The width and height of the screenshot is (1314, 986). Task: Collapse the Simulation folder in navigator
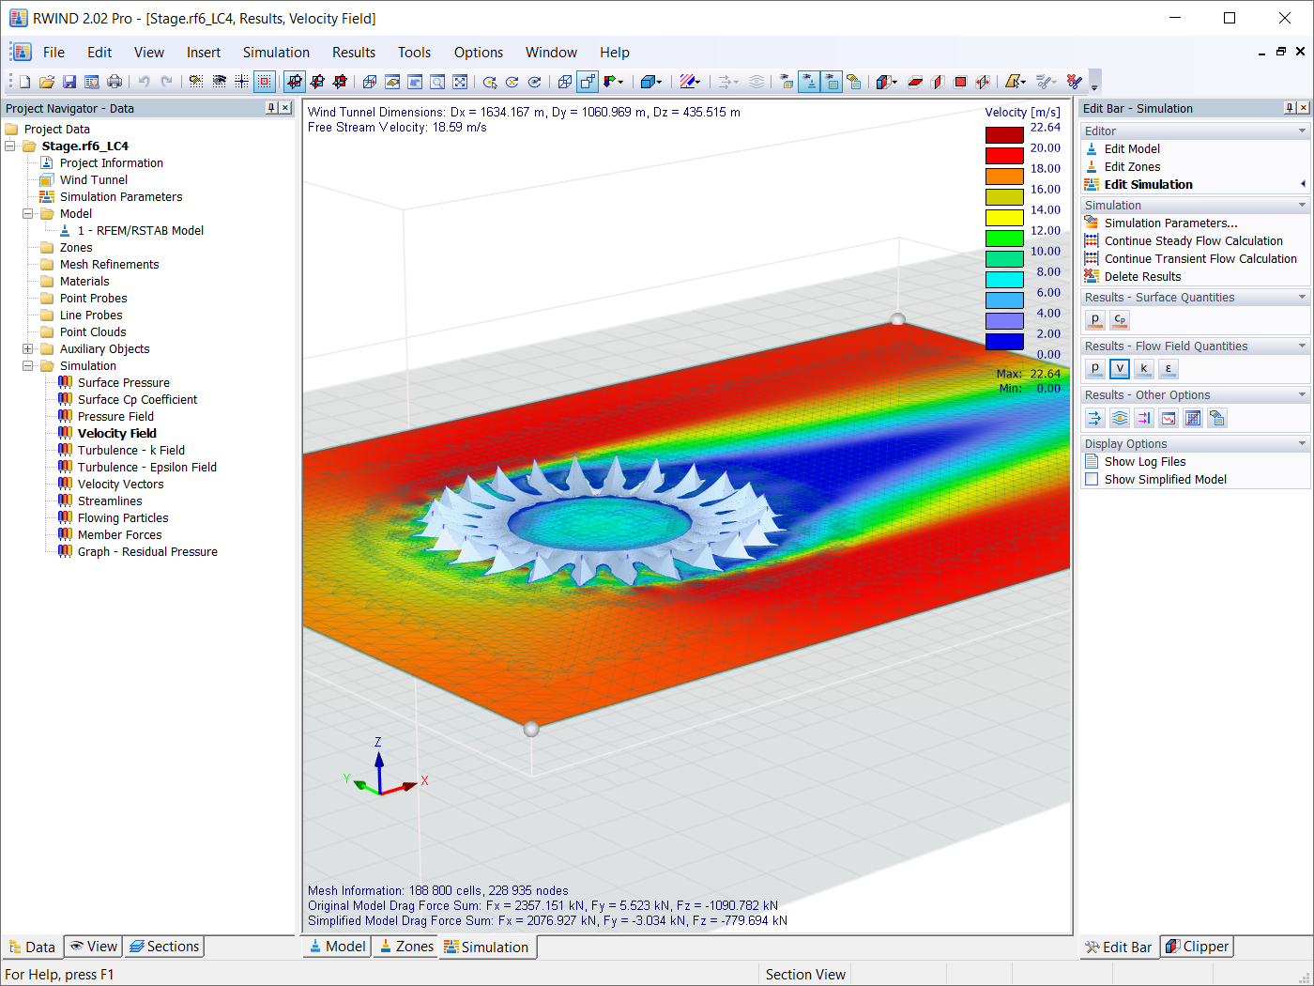click(x=28, y=365)
